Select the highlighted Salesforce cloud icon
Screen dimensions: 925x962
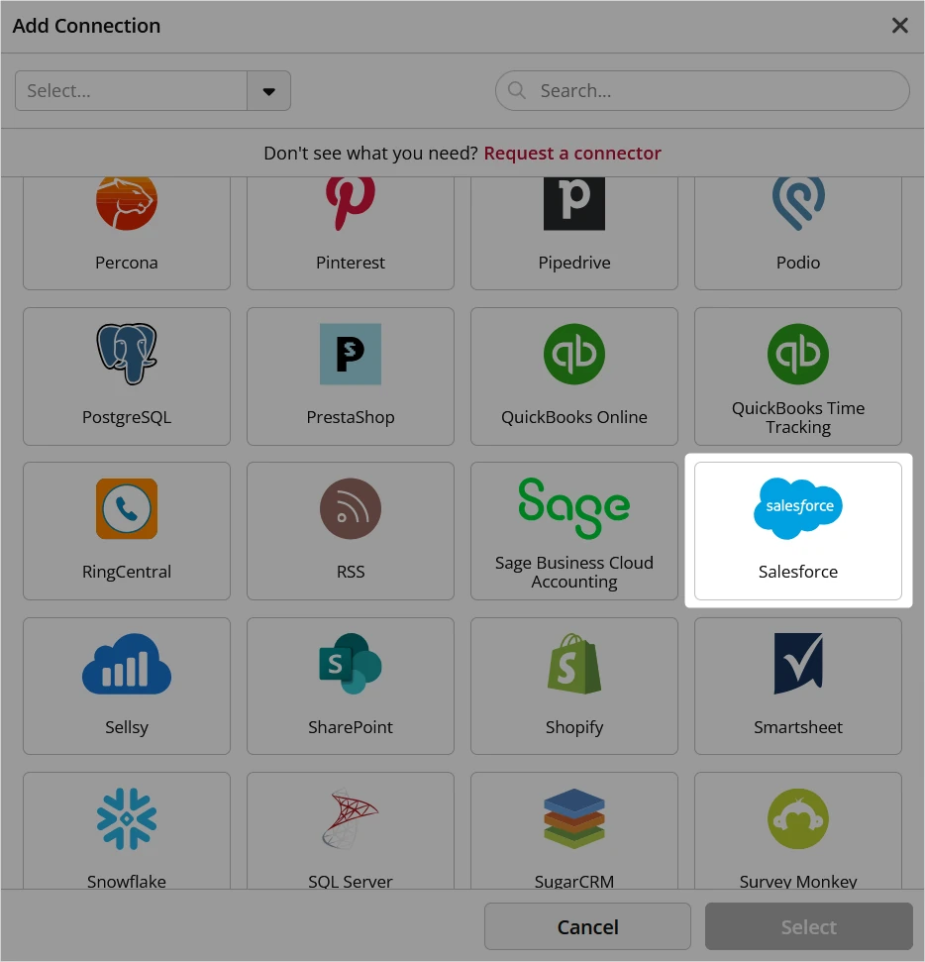click(798, 508)
